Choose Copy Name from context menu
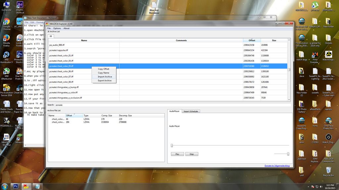 104,73
